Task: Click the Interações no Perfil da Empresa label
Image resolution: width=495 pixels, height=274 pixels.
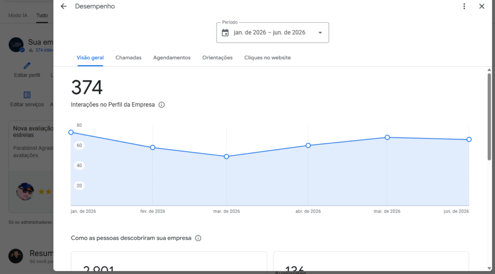Action: tap(113, 105)
